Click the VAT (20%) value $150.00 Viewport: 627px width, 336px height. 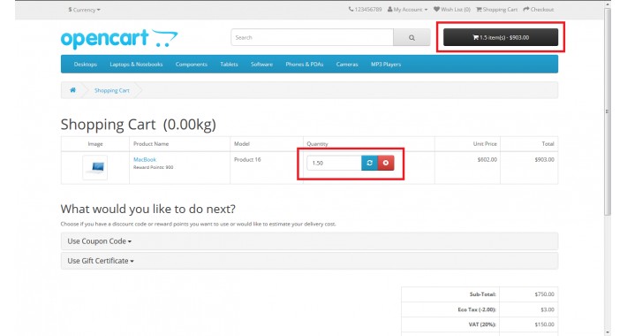pos(544,325)
